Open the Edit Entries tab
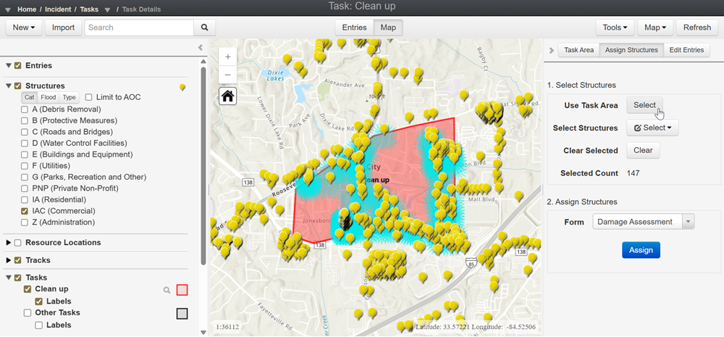The height and width of the screenshot is (337, 724). 686,50
